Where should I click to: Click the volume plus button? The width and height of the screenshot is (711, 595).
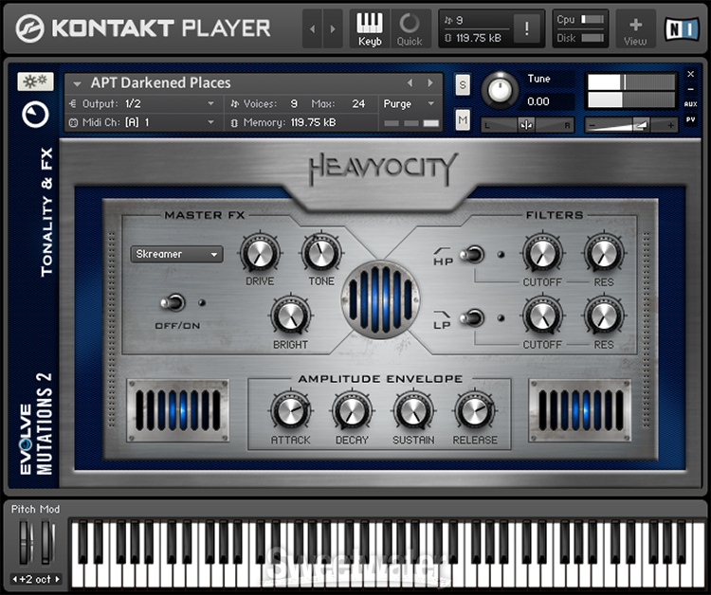[x=670, y=125]
